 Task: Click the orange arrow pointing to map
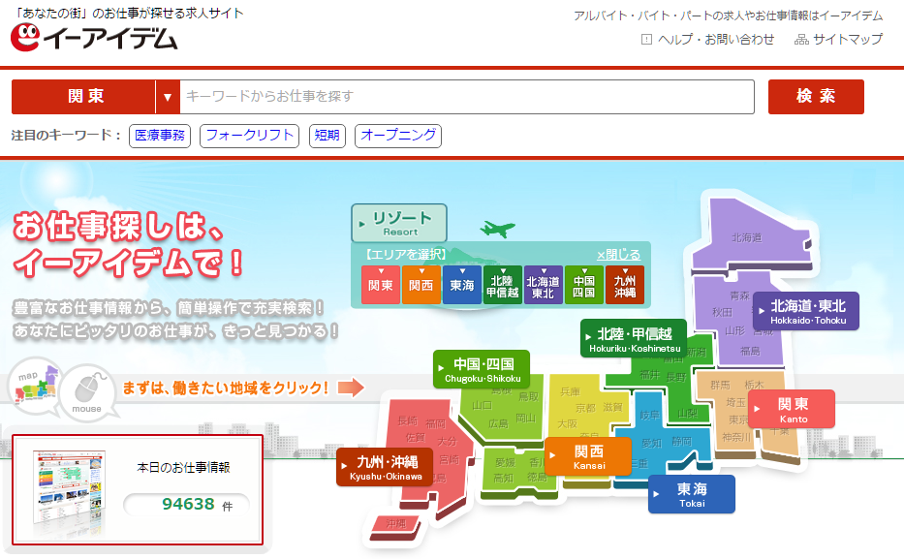click(351, 388)
